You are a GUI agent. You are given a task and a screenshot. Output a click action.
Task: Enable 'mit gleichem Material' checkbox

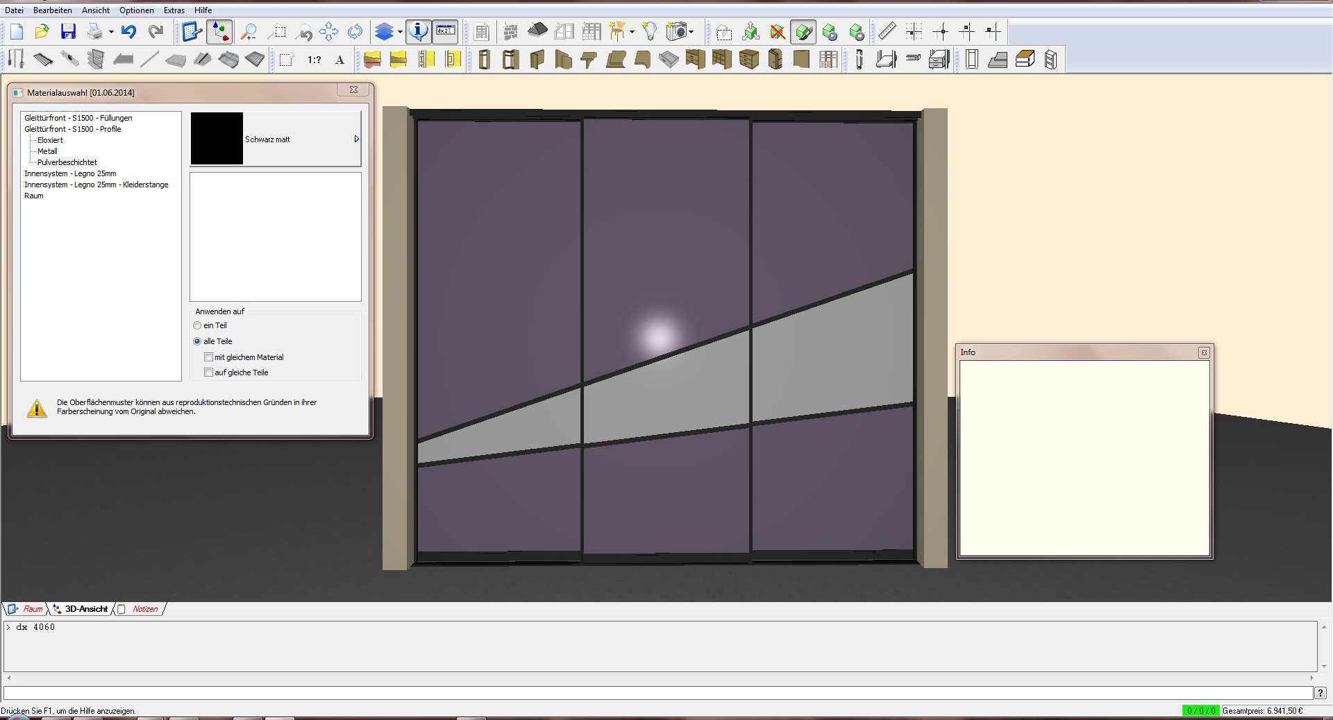(209, 357)
